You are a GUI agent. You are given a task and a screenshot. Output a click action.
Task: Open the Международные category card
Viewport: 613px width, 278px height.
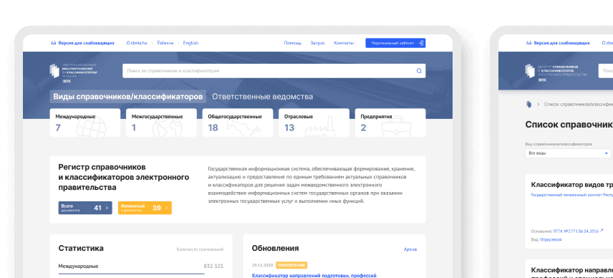tap(85, 123)
